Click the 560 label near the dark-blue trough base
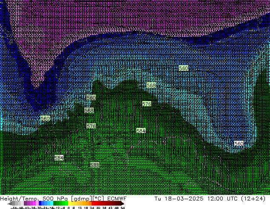 (45, 119)
